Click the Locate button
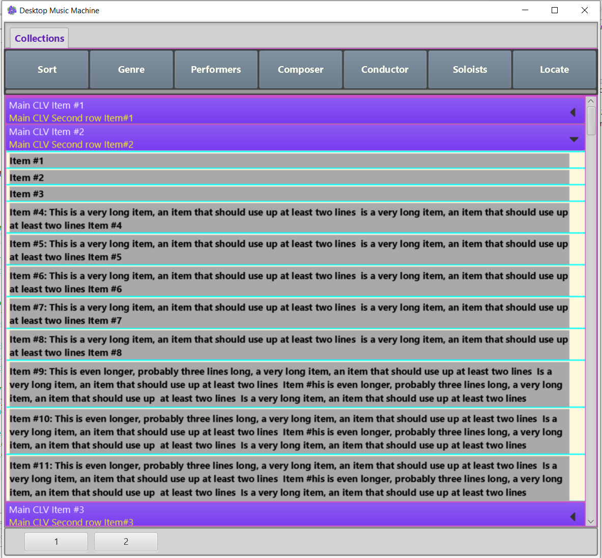The image size is (602, 558). click(554, 70)
